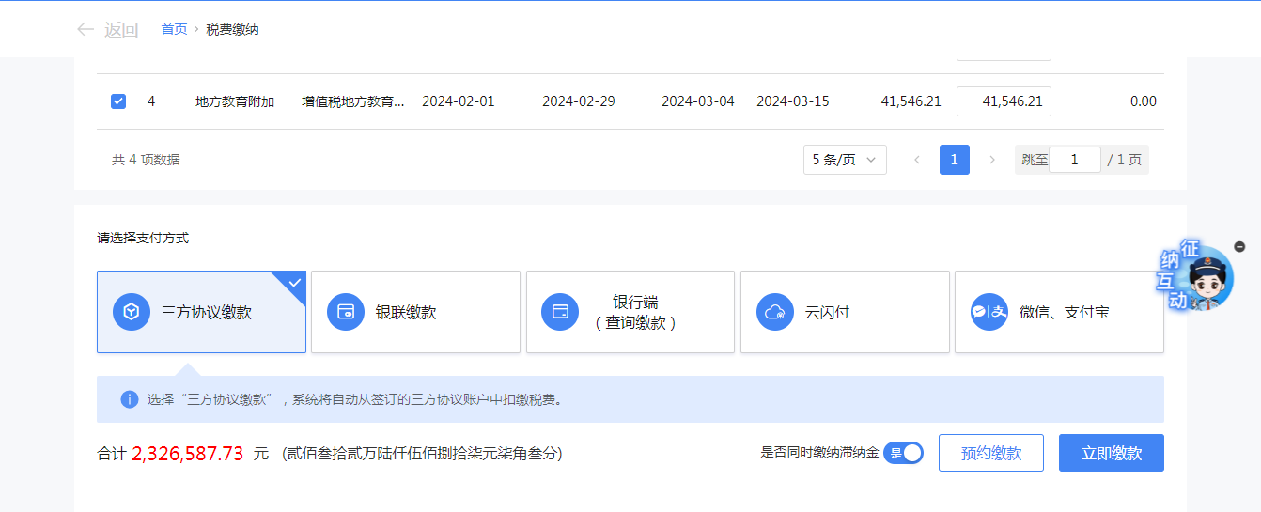Click the 立即缴款 button
This screenshot has width=1261, height=512.
(1111, 453)
